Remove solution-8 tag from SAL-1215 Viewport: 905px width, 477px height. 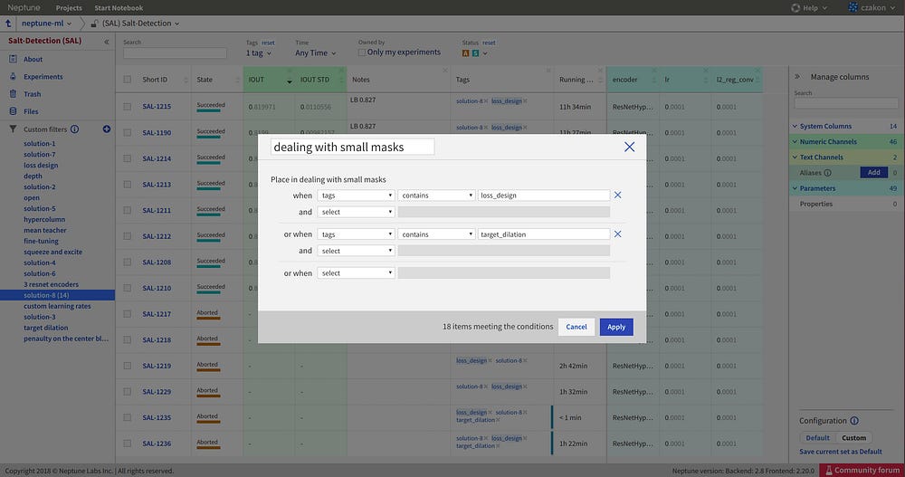point(486,101)
